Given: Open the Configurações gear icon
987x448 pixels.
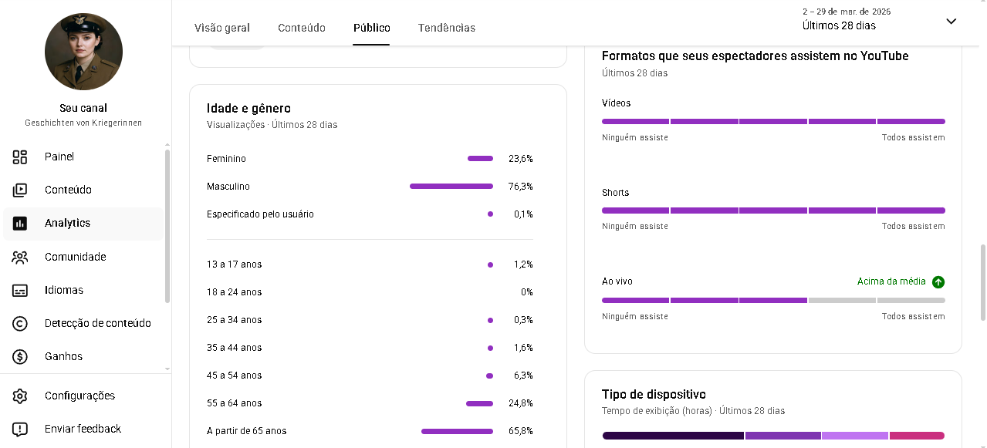Looking at the screenshot, I should tap(20, 396).
